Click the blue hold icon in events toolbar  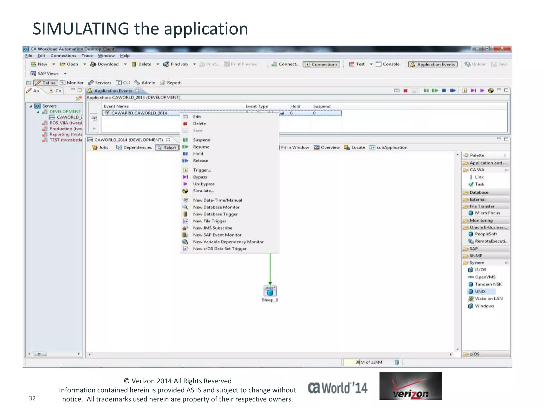tap(444, 91)
